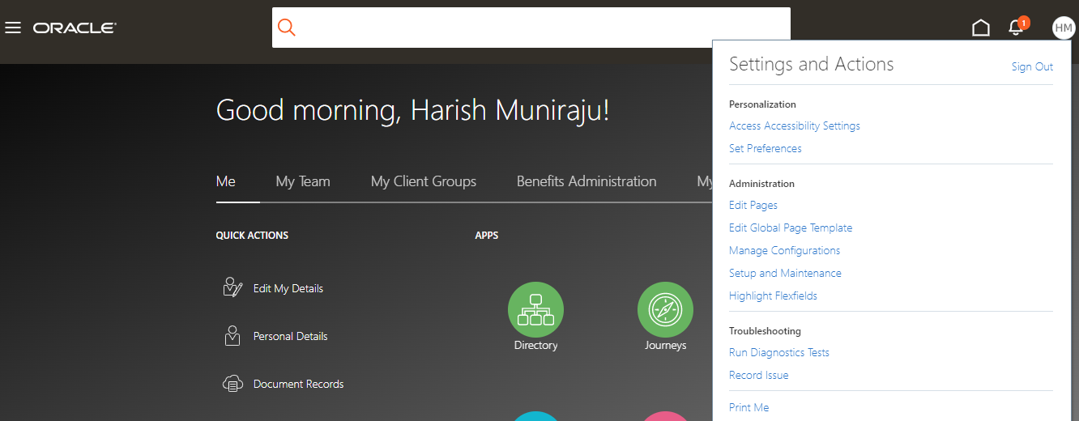This screenshot has width=1079, height=421.
Task: Click the Document Records icon
Action: click(x=232, y=384)
